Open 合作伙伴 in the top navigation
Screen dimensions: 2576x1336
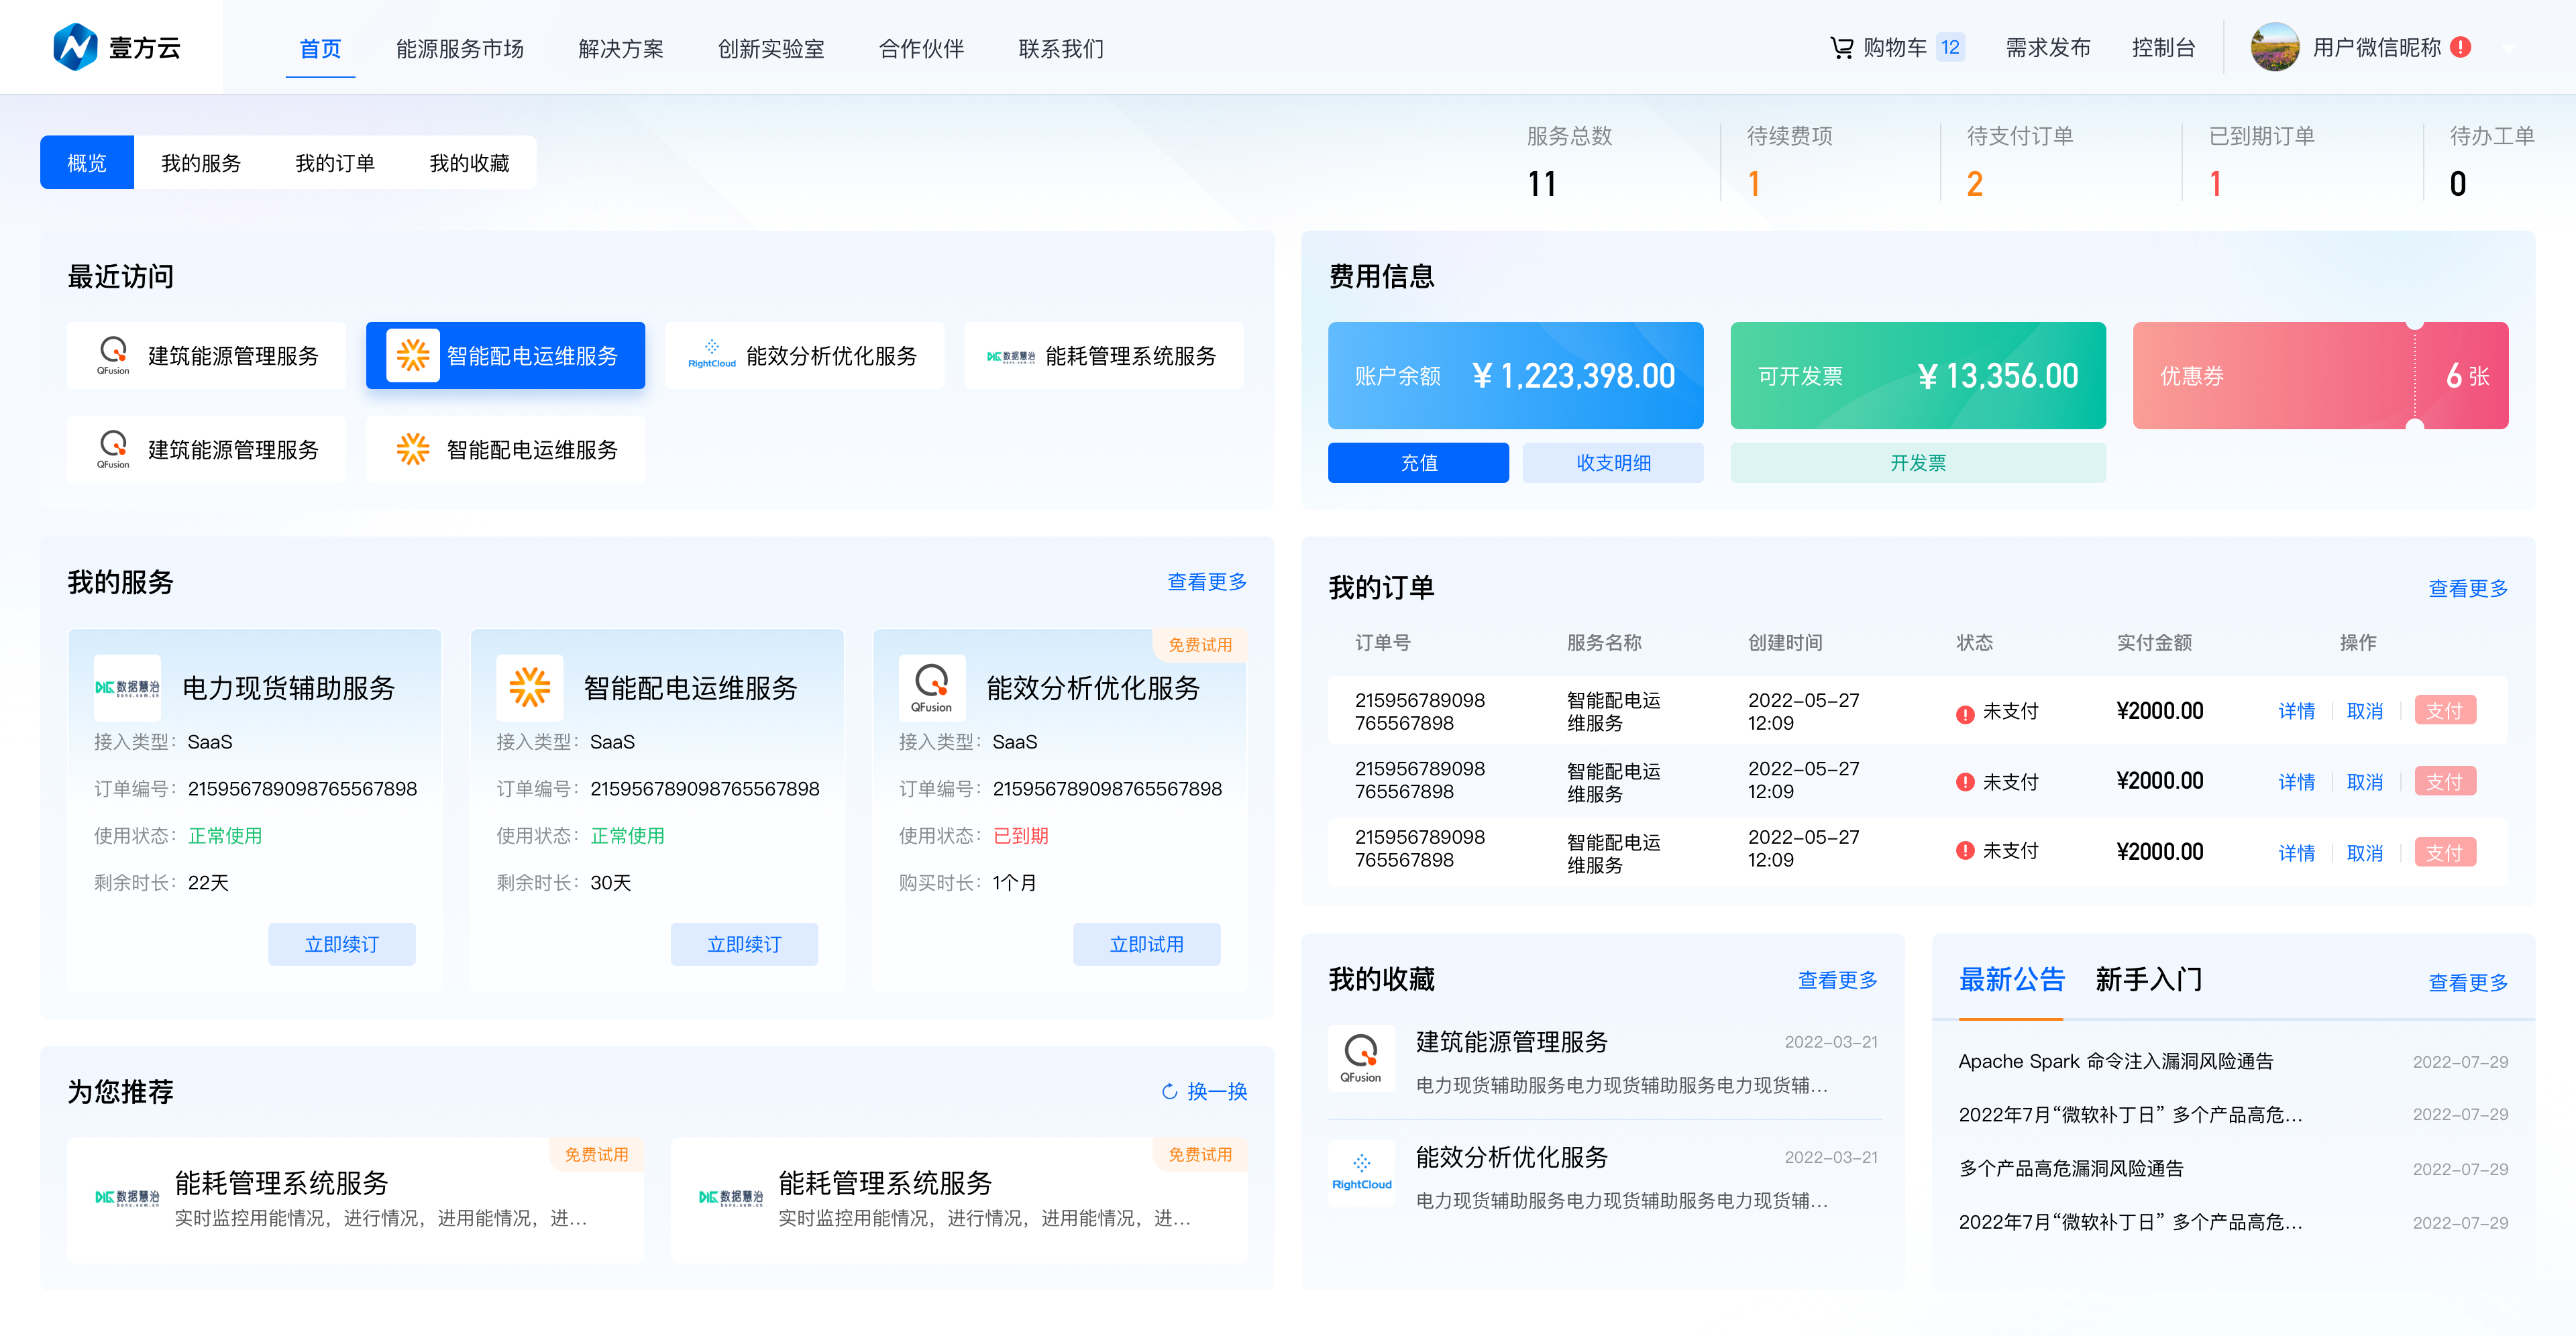[x=921, y=48]
